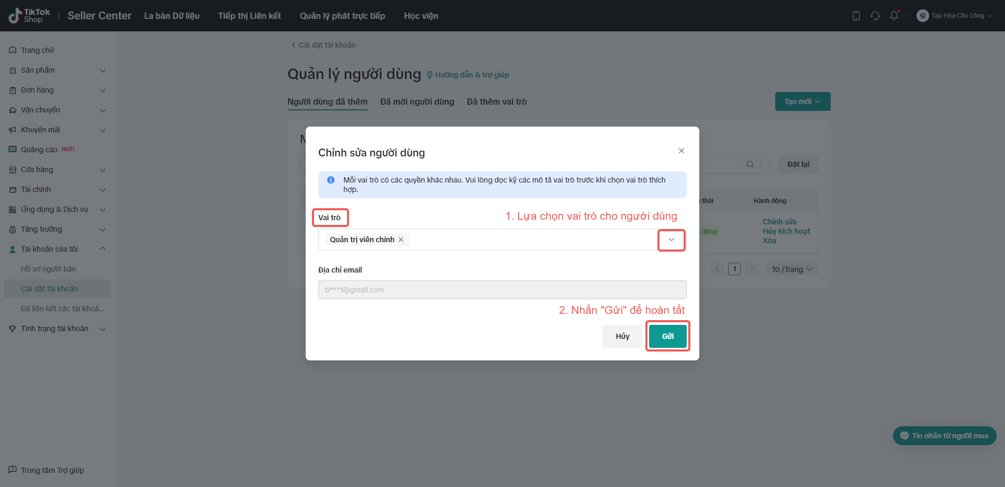Click the notification bell icon

[894, 16]
